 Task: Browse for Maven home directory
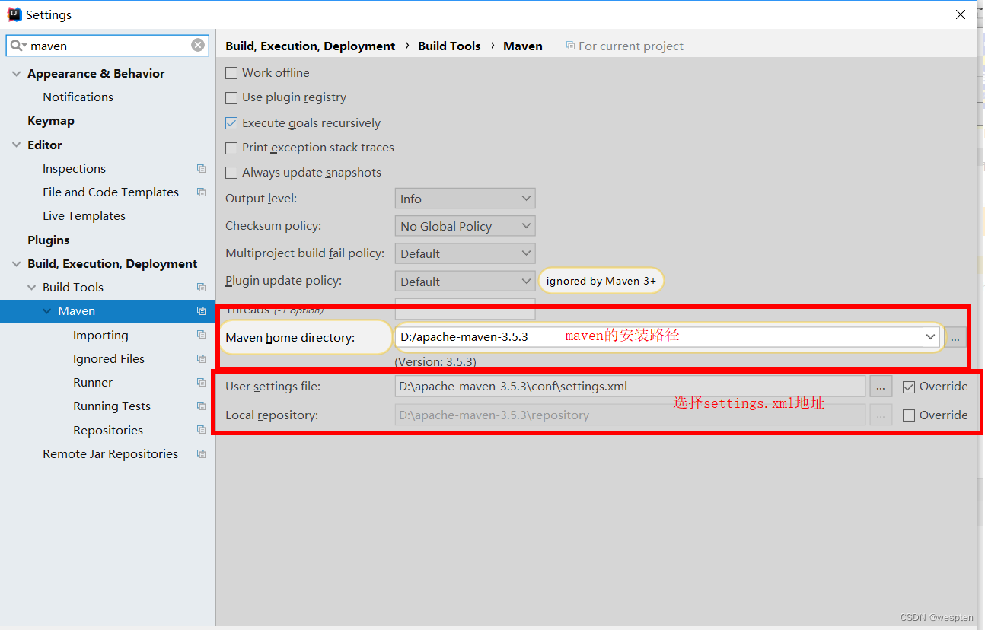pos(956,337)
